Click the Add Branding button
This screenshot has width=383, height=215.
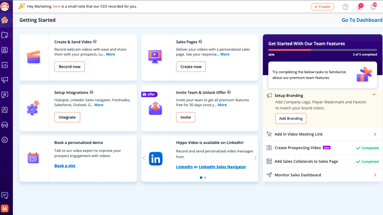[x=291, y=119]
